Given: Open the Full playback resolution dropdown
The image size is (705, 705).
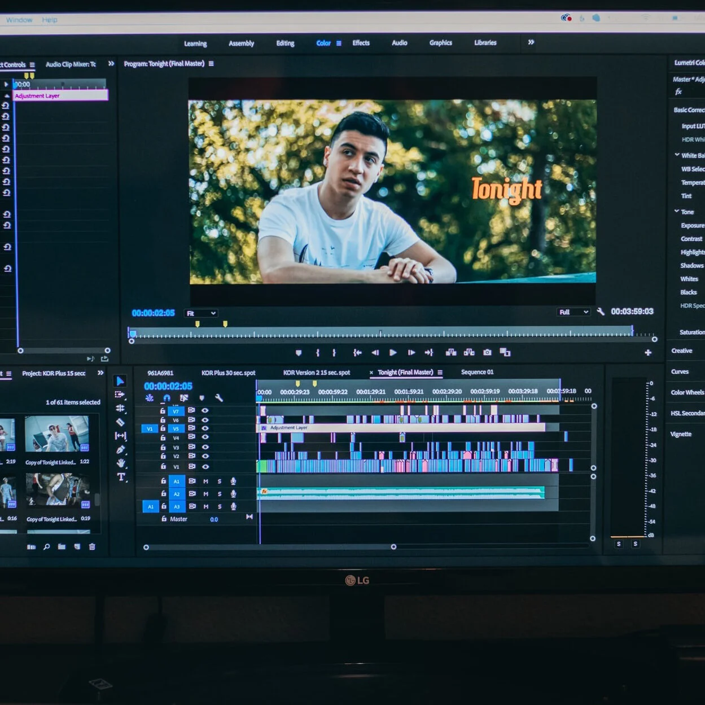Looking at the screenshot, I should pyautogui.click(x=573, y=312).
